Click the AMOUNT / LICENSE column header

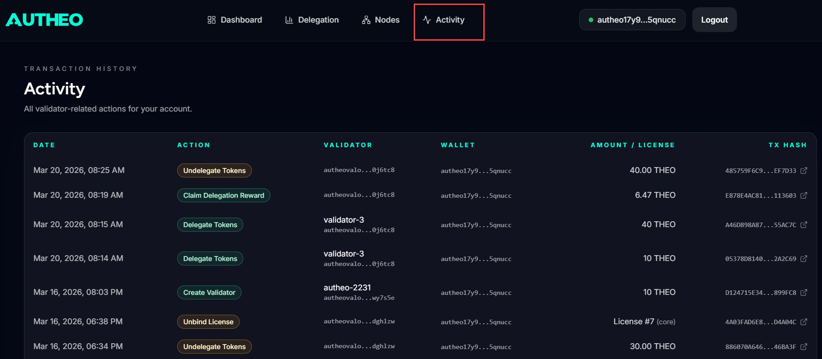coord(633,145)
